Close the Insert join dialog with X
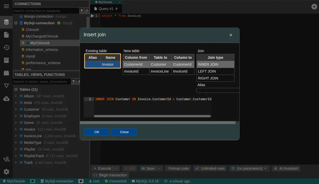The width and height of the screenshot is (319, 184). pyautogui.click(x=231, y=35)
